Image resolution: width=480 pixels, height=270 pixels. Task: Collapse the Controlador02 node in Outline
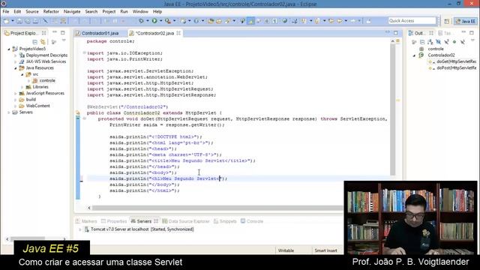tap(415, 55)
